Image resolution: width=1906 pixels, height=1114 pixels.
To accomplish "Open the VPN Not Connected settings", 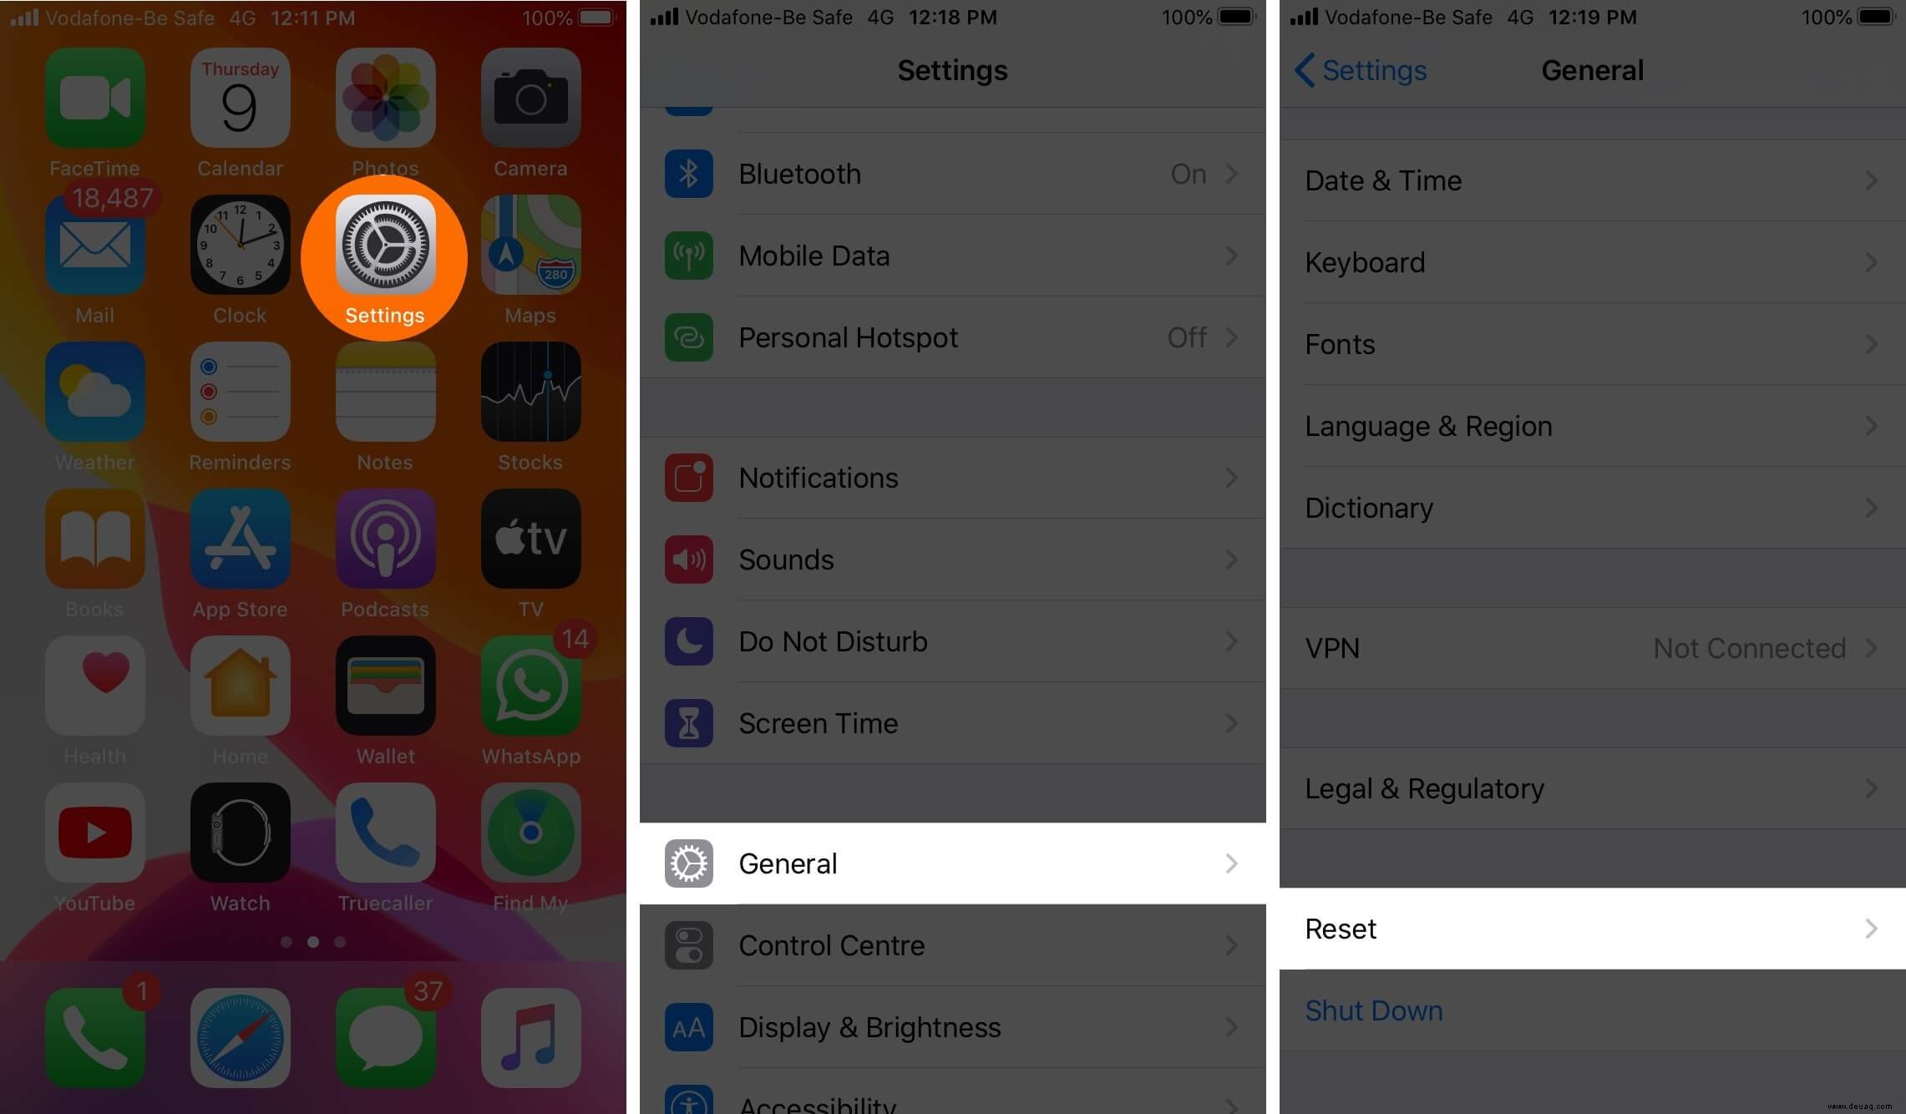I will coord(1590,647).
